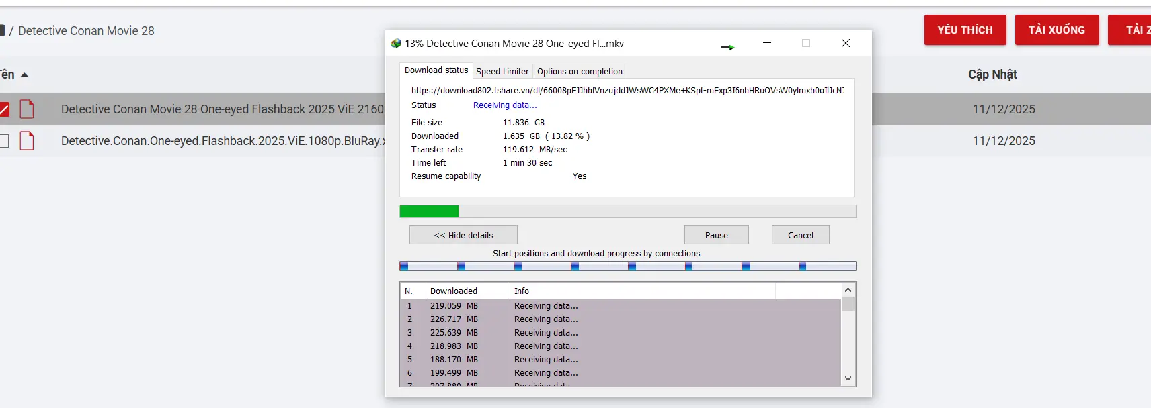Click scroll-up arrow in connections list

(x=848, y=290)
